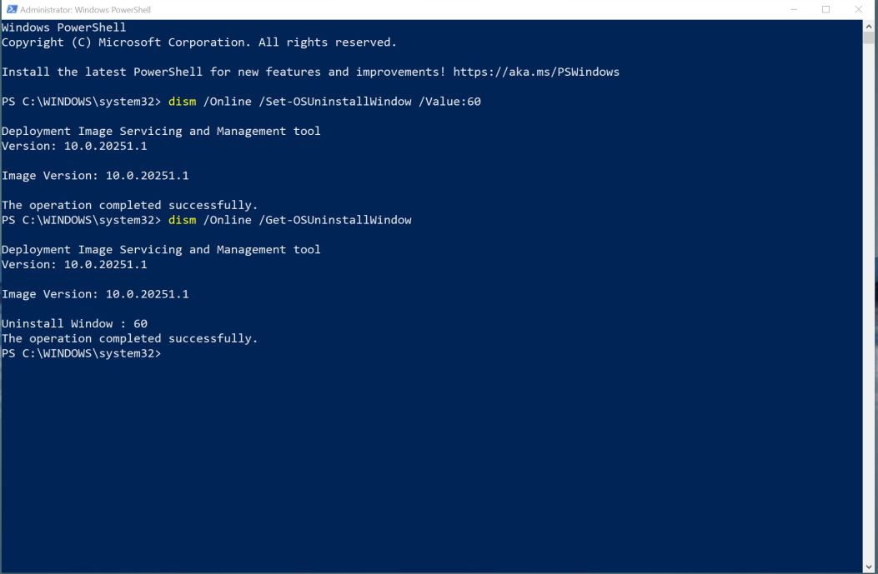Click the empty scrollbar track below the thumb
The image size is (878, 574).
[869, 302]
